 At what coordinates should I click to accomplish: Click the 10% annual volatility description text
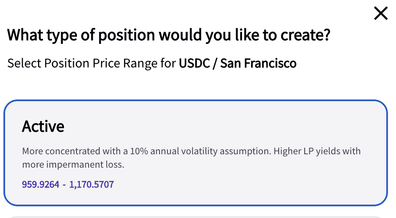tap(191, 157)
